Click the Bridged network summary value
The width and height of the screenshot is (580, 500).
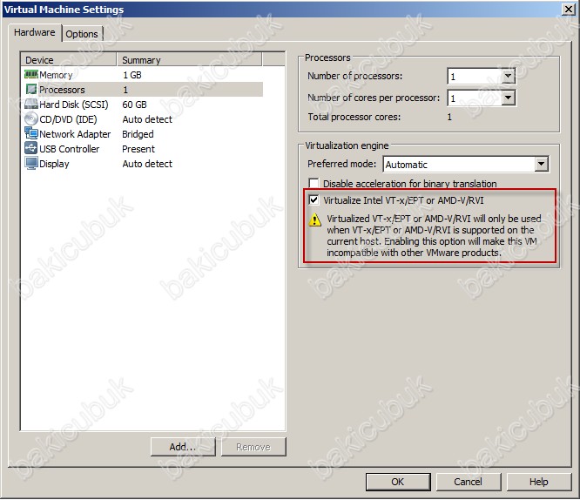click(x=138, y=134)
